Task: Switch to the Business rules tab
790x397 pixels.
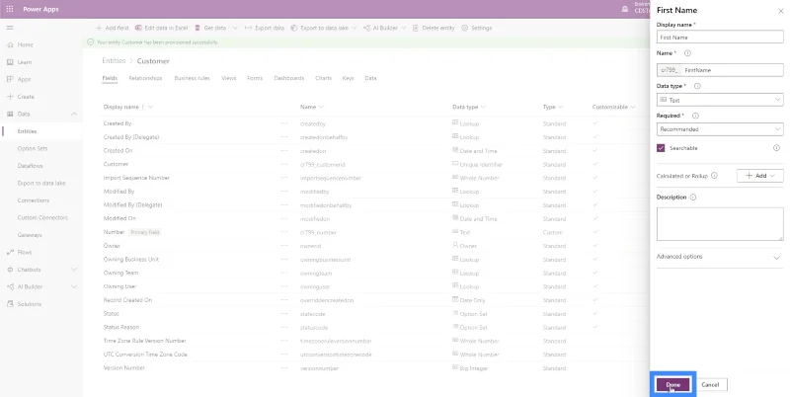Action: [192, 78]
